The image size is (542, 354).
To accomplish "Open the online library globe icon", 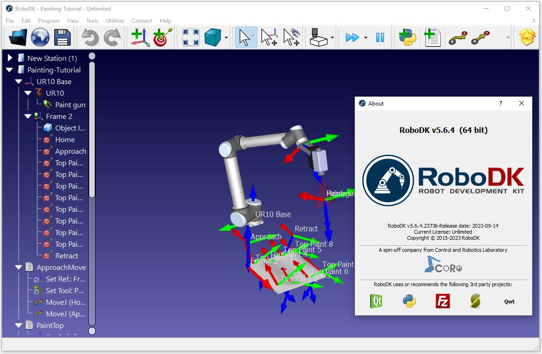I will click(x=40, y=37).
